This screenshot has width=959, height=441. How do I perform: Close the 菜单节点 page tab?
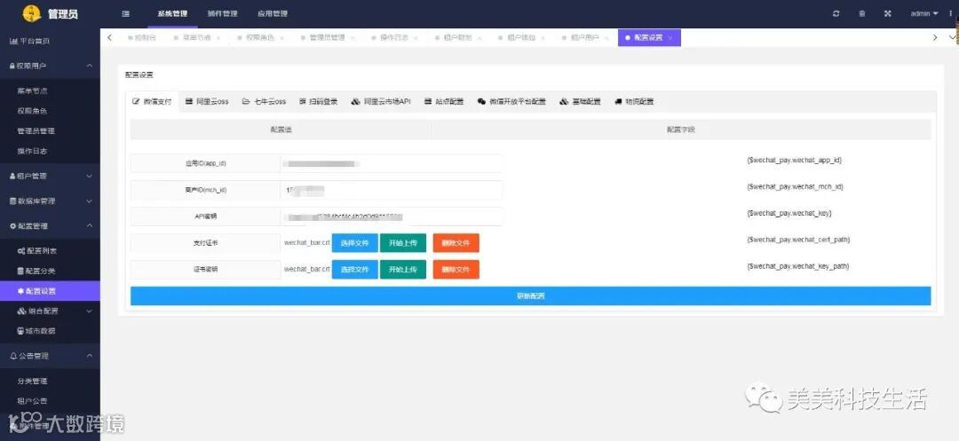[x=218, y=38]
